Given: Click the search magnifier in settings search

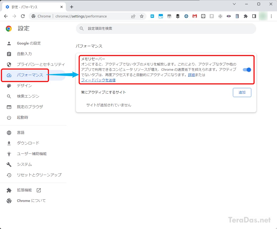Looking at the screenshot, I should (x=81, y=28).
